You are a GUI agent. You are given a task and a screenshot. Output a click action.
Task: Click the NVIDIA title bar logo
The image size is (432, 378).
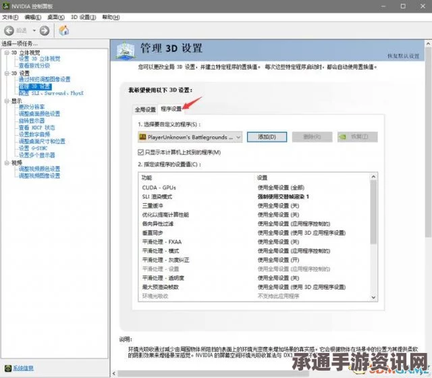click(5, 6)
